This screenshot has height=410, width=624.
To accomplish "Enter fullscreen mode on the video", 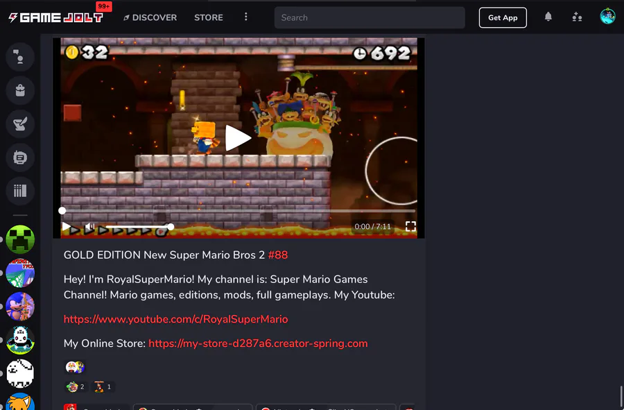I will pos(410,226).
